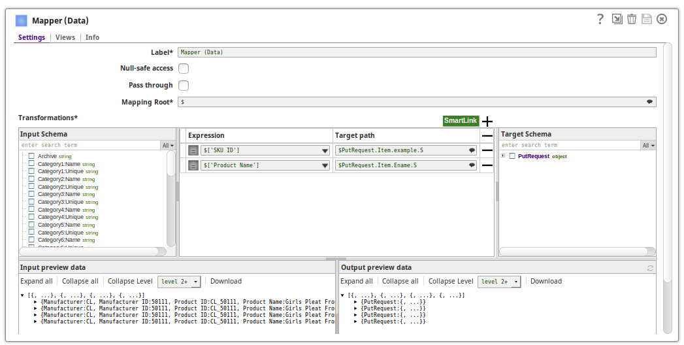684x345 pixels.
Task: Switch to the Info tab
Action: [92, 37]
